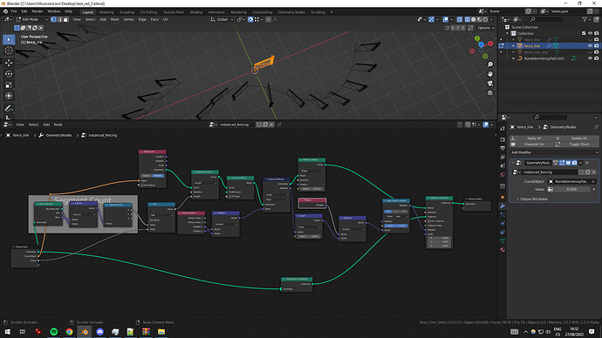Open the Modifier properties wrench tab

503,206
